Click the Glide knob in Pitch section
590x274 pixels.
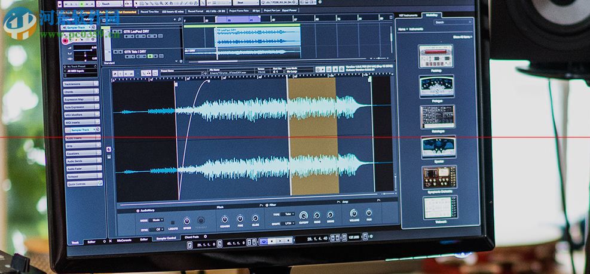pos(255,218)
